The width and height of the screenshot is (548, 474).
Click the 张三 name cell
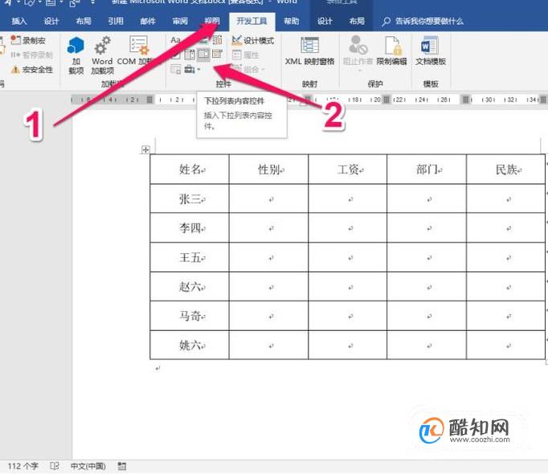[x=190, y=198]
